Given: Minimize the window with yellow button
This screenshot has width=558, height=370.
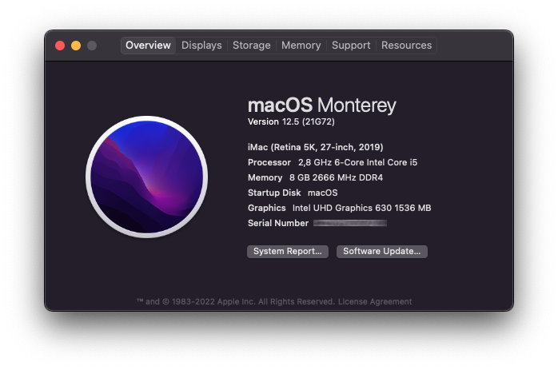Looking at the screenshot, I should pyautogui.click(x=76, y=46).
